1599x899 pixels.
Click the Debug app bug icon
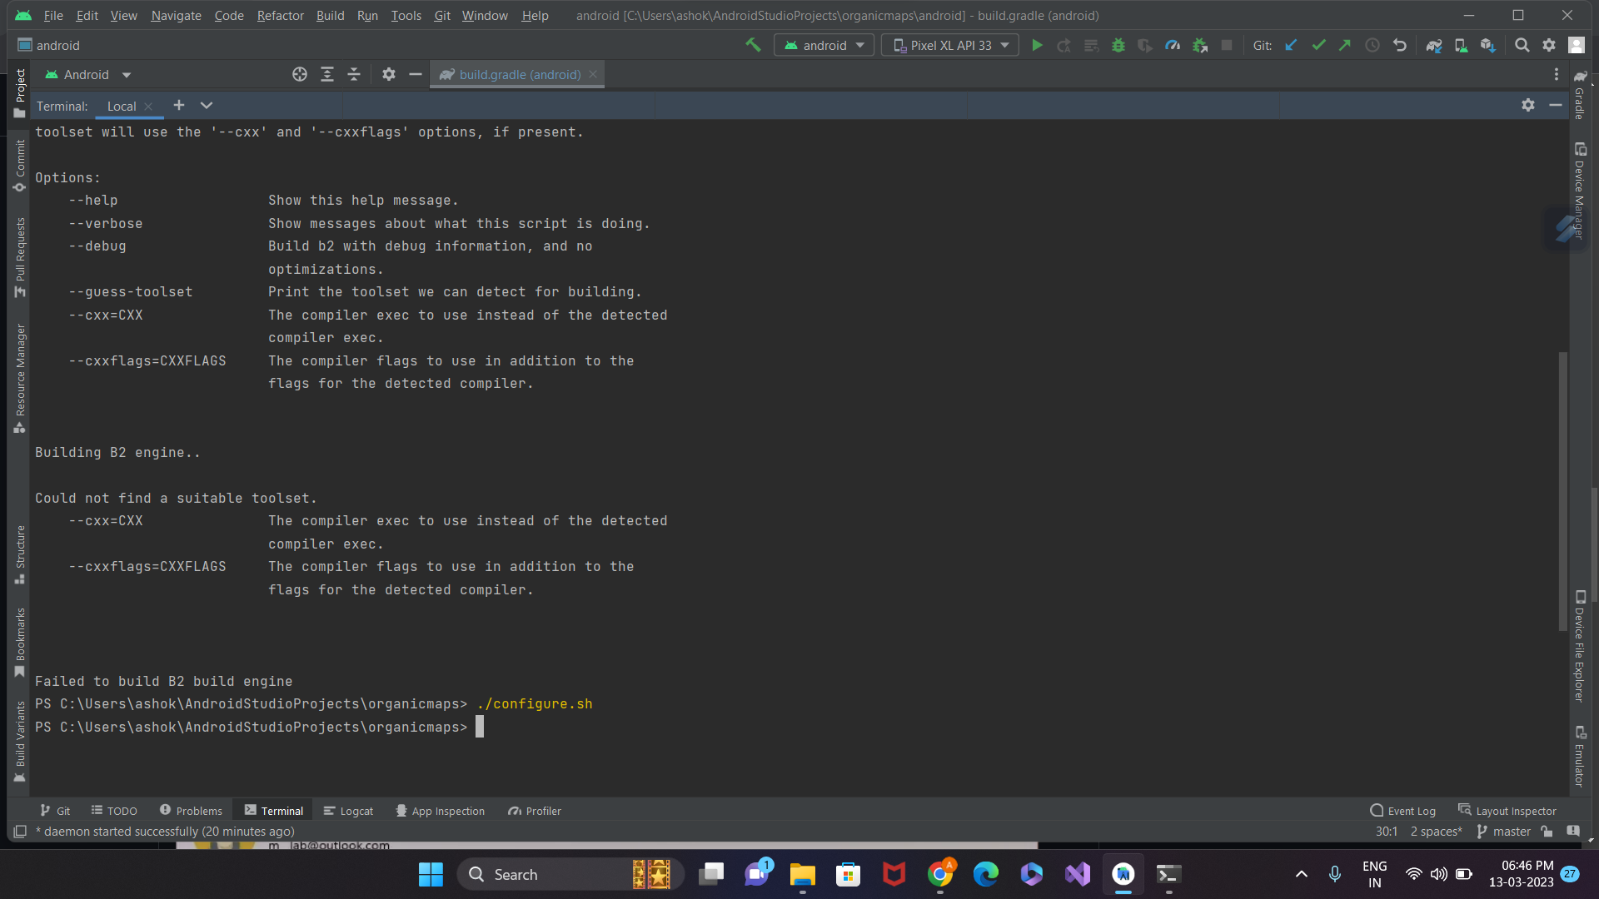tap(1118, 45)
